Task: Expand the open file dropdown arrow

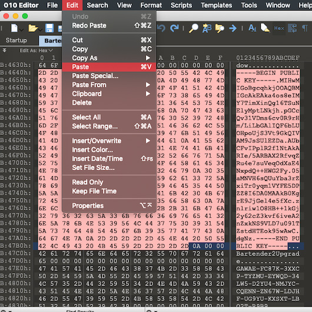Action: [41, 30]
